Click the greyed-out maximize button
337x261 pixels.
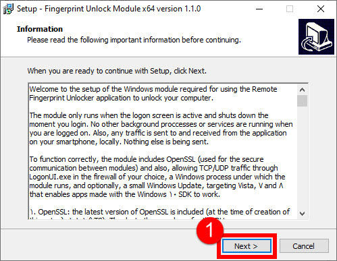tap(290, 9)
